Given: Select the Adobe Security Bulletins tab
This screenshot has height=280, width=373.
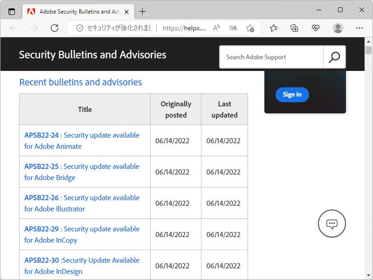Looking at the screenshot, I should tap(75, 12).
